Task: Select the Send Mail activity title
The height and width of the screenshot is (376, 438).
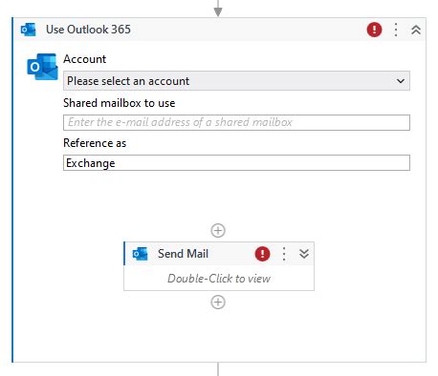Action: 183,254
